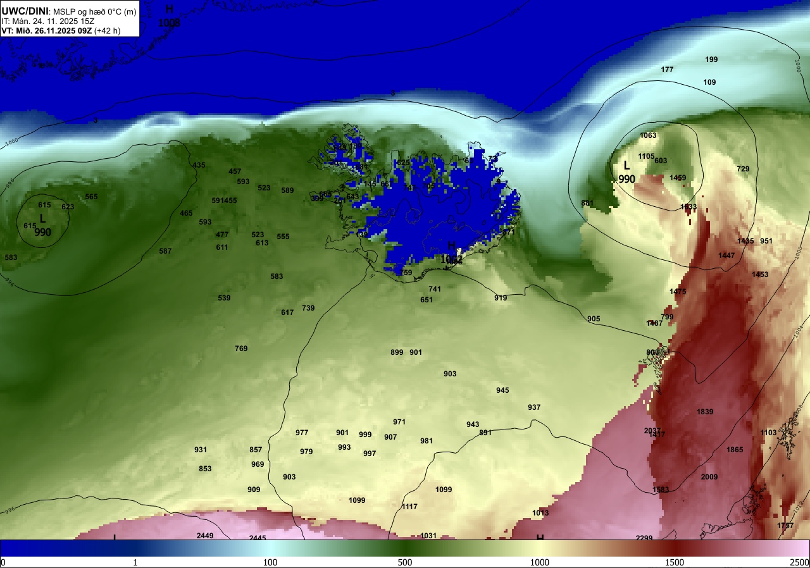Select the 587 height value
The height and width of the screenshot is (568, 810).
pos(165,251)
